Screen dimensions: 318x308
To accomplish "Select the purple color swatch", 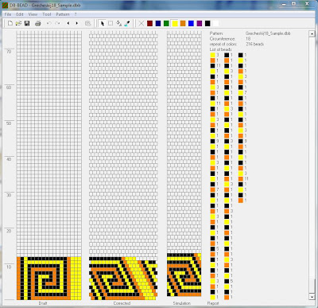I will point(200,24).
